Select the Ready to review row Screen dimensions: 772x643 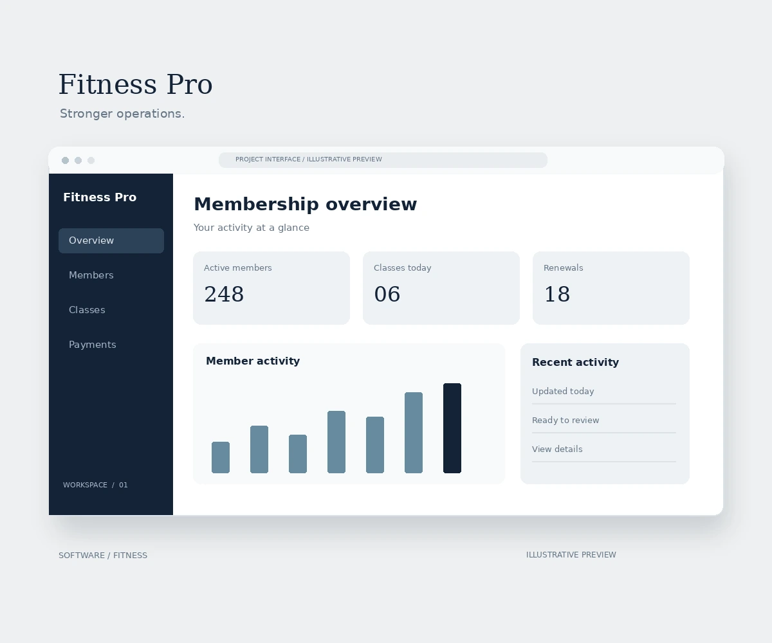(x=604, y=421)
